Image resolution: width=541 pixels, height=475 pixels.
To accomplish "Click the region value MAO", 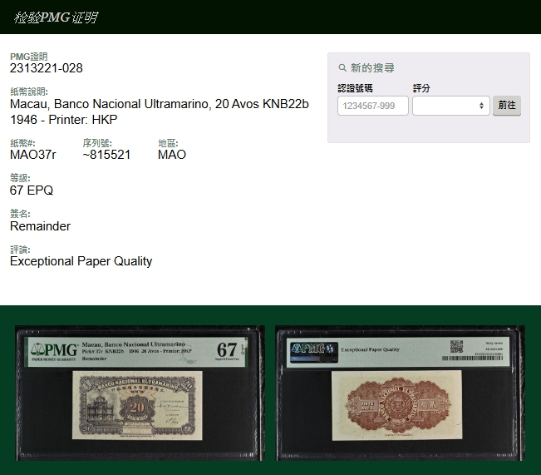I will click(x=172, y=155).
